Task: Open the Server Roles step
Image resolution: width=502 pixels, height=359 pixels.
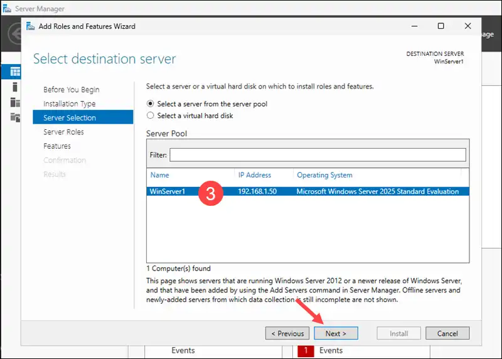Action: [63, 132]
